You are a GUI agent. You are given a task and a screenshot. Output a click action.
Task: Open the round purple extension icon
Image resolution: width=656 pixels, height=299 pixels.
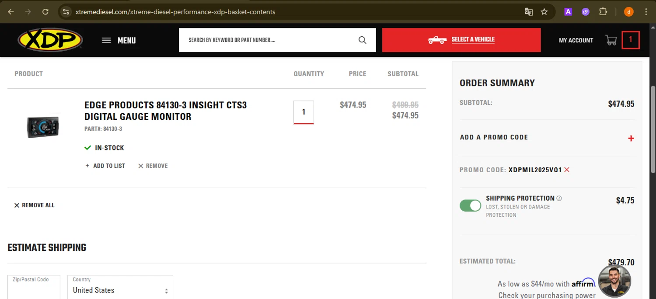(586, 12)
